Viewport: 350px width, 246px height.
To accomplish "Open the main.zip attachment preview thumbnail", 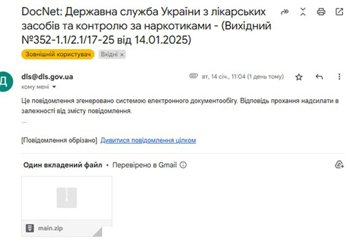I will [67, 198].
